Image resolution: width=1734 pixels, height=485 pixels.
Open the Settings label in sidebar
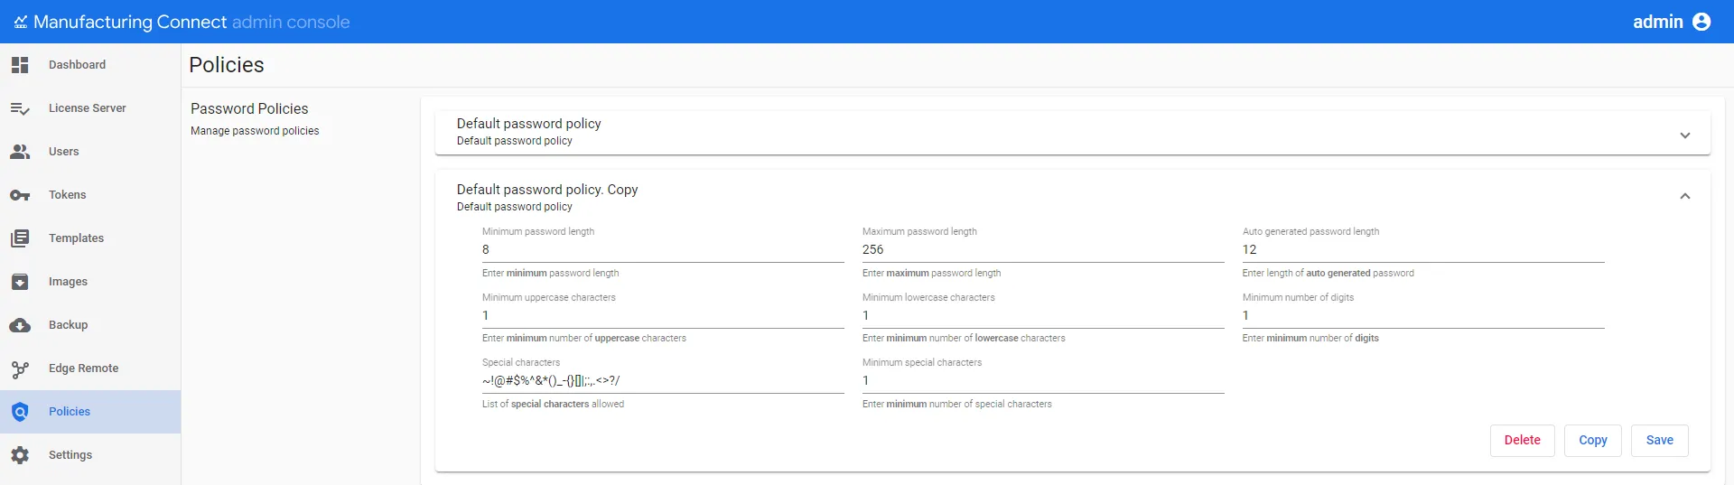coord(70,455)
